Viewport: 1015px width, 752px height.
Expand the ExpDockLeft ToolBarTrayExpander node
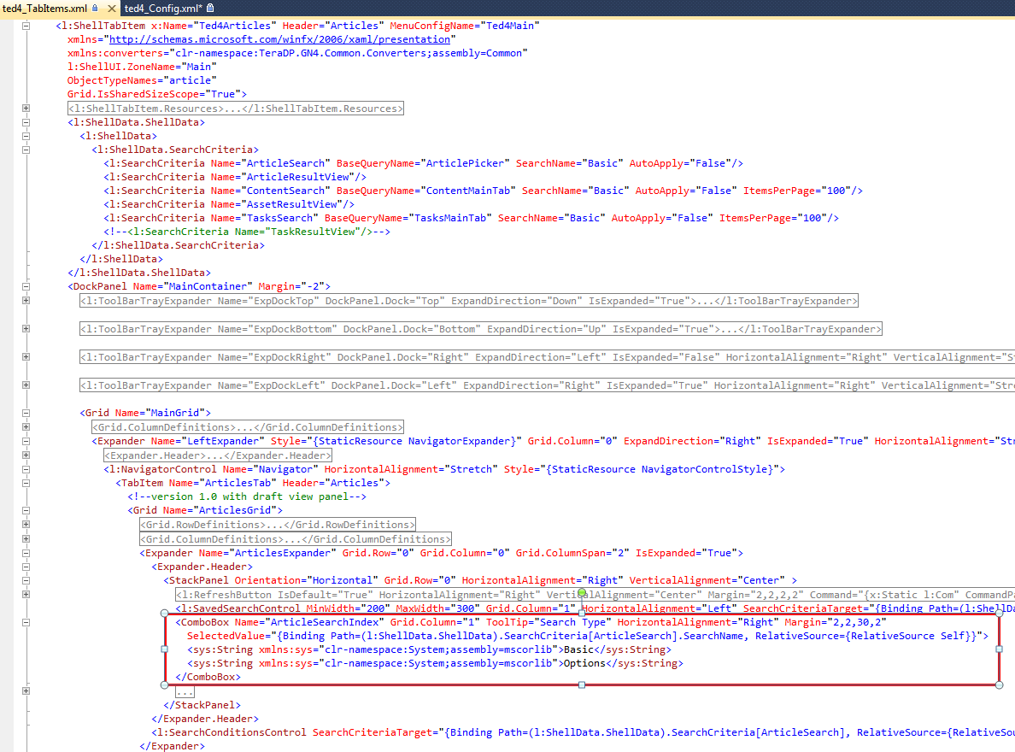pos(26,385)
